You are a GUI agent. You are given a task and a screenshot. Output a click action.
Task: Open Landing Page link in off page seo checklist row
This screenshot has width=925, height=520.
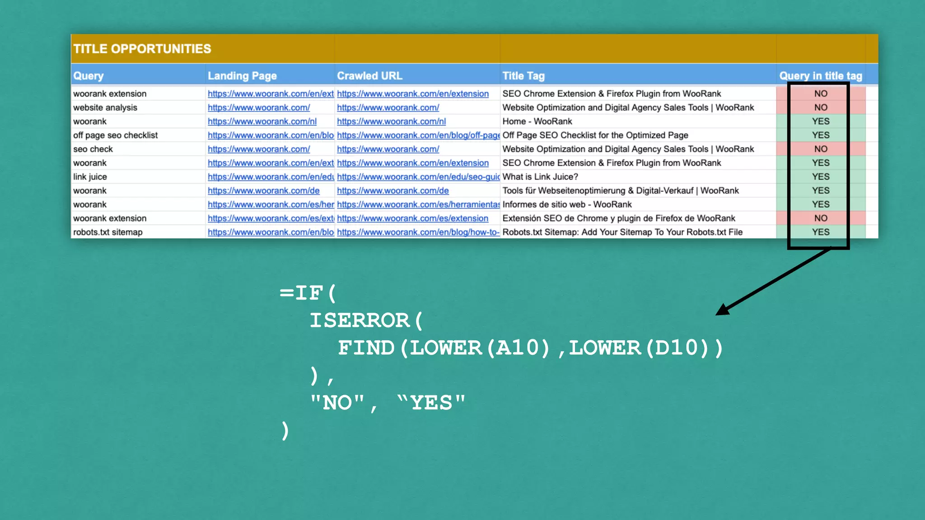pos(271,135)
